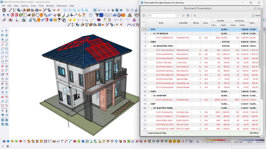The width and height of the screenshot is (266, 149).
Task: Click the หัวข้อ column header
Action: pyautogui.click(x=161, y=23)
